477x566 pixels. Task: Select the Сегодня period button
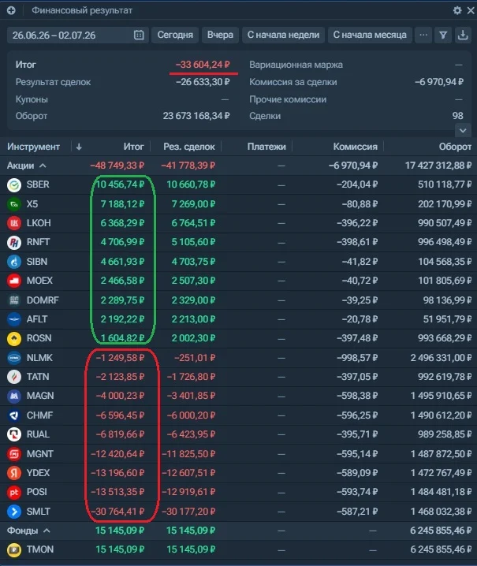tap(175, 35)
